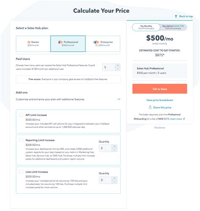Open the View price breakdown link

[x=159, y=100]
